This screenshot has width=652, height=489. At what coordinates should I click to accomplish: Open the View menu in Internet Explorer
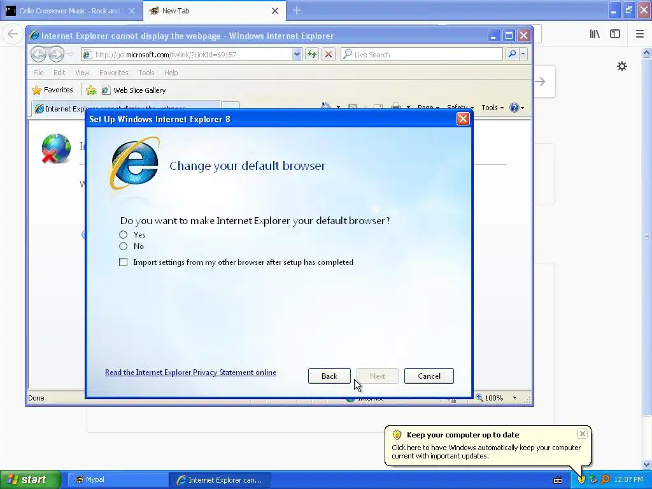(x=82, y=73)
